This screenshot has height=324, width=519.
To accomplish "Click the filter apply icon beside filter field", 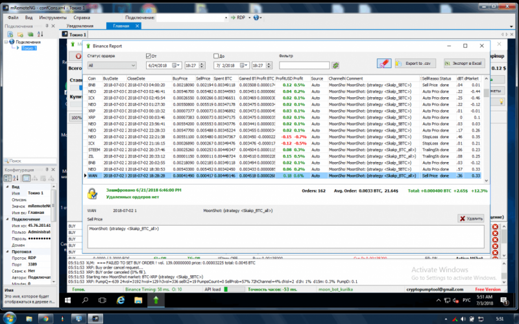I will pyautogui.click(x=335, y=65).
